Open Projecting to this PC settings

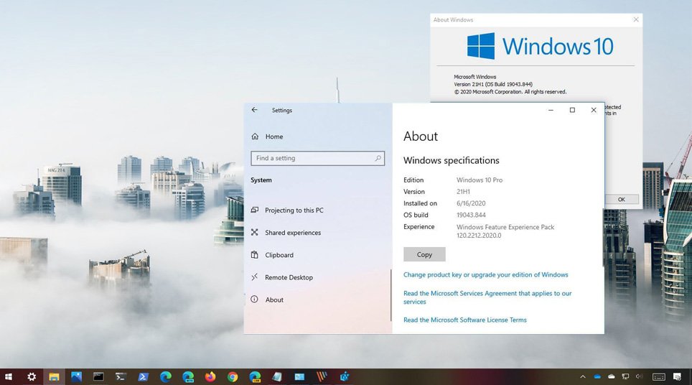tap(294, 210)
